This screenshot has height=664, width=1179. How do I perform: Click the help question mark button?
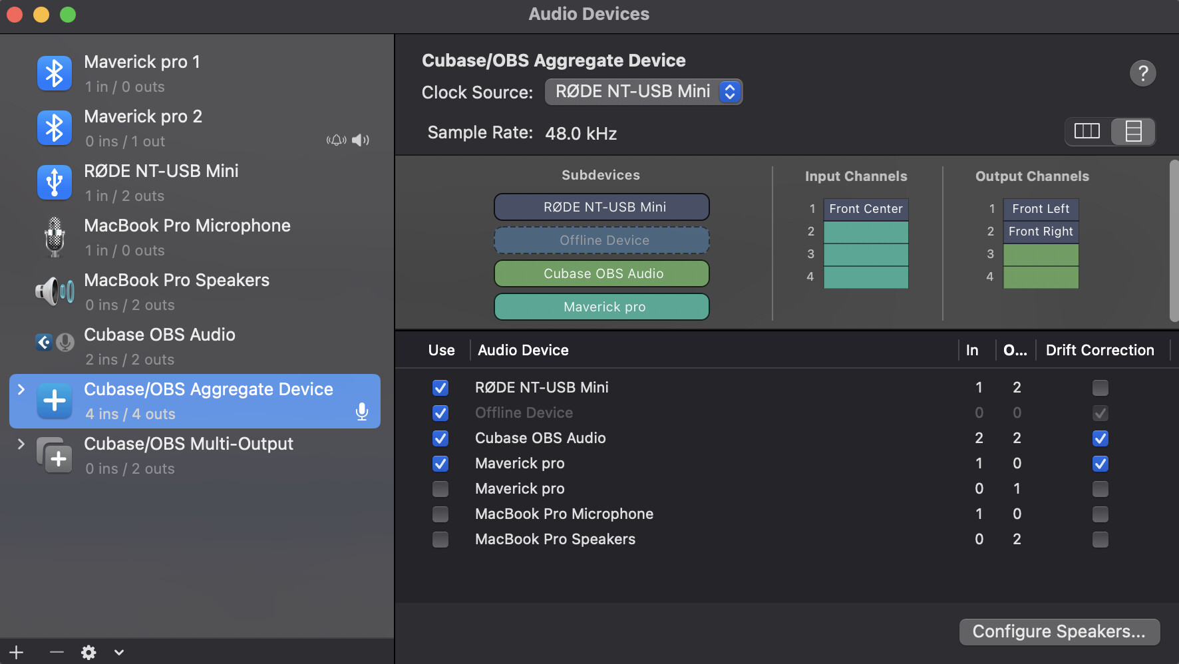pyautogui.click(x=1142, y=73)
